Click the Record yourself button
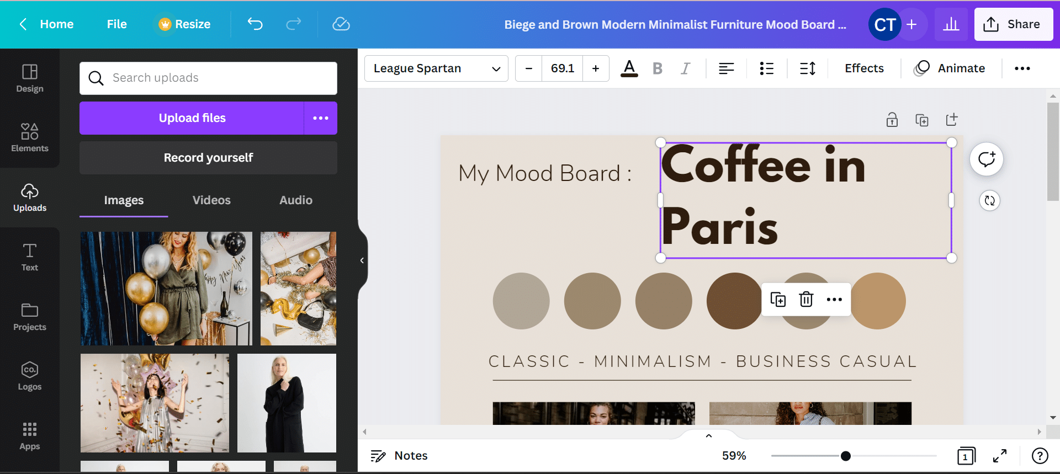 click(208, 158)
